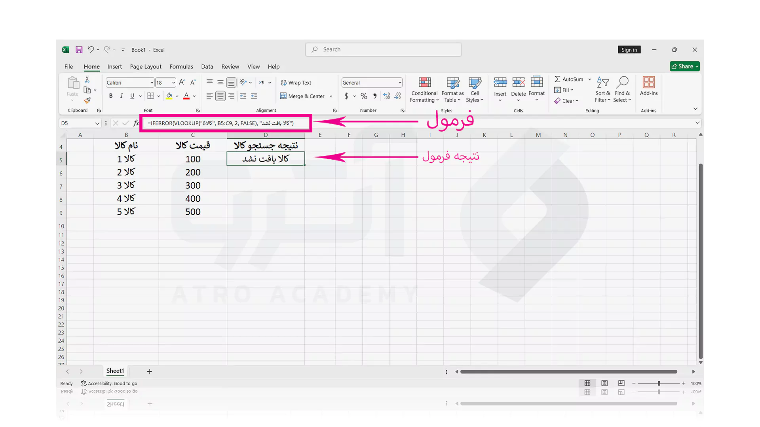
Task: Click the Paste clipboard icon
Action: 72,83
